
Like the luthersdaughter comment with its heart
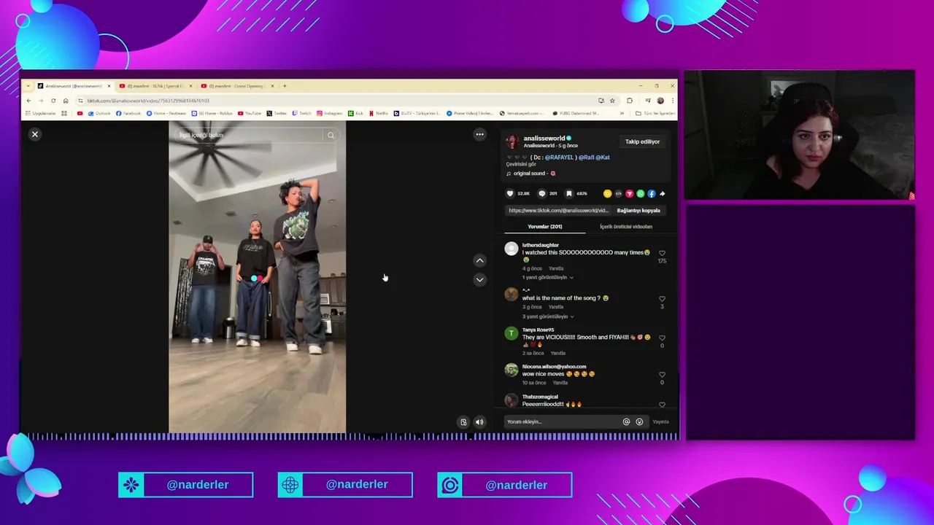pos(662,253)
